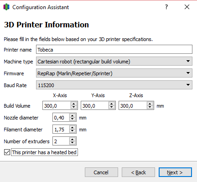Expand the Machine type dropdown
Screen dimensions: 197x182
114,61
